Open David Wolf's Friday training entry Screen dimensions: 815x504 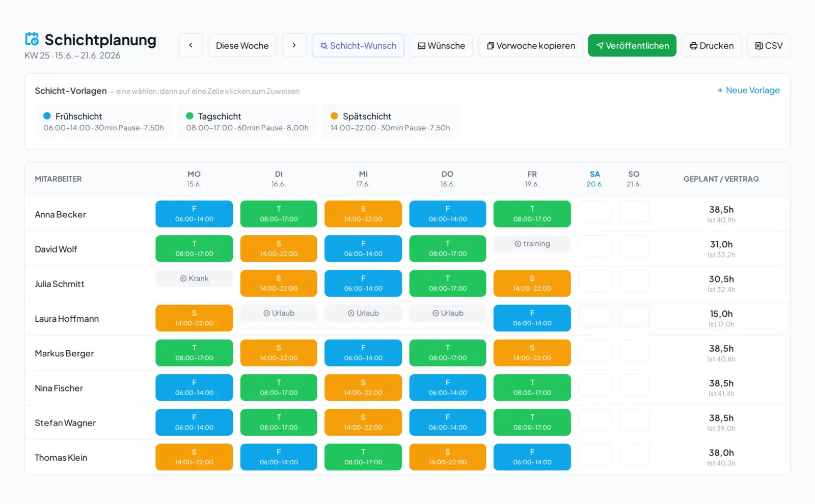[532, 244]
